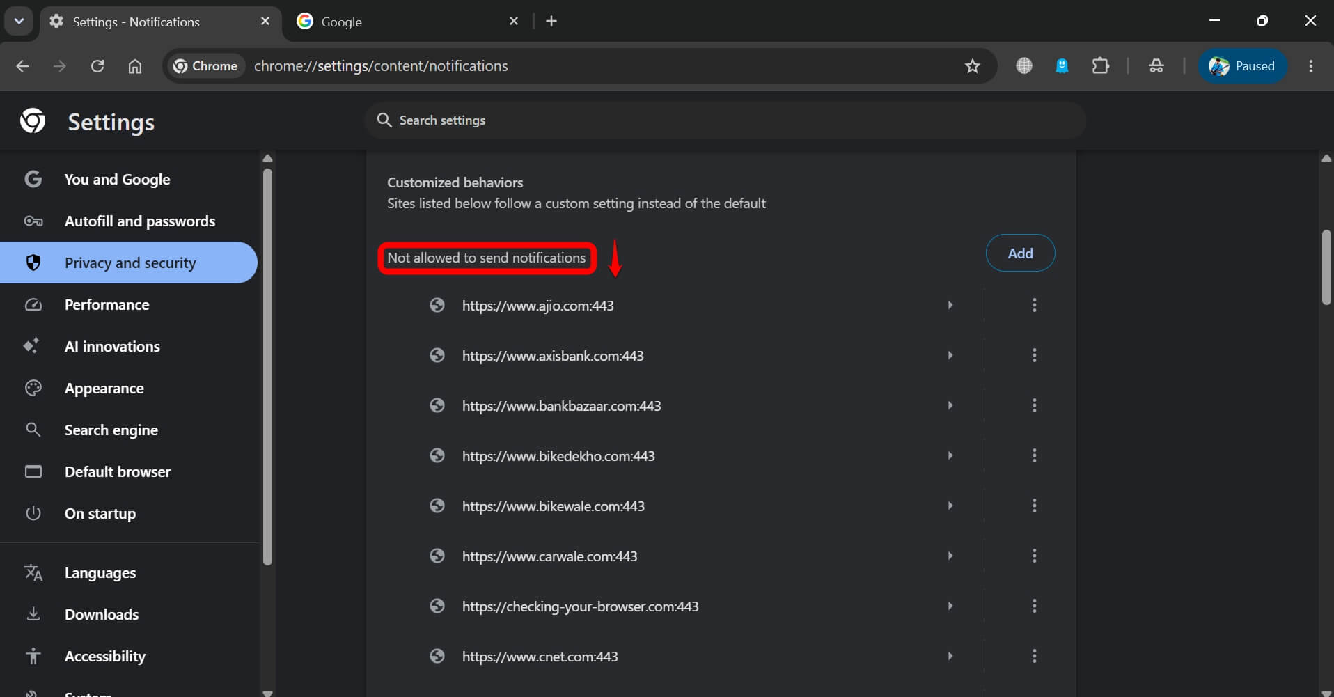Expand site details for ajio.com
Viewport: 1334px width, 697px height.
(950, 305)
